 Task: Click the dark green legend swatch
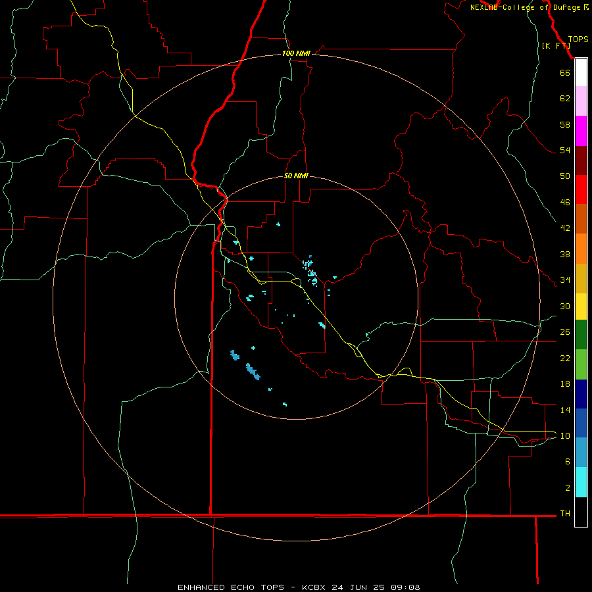click(x=581, y=335)
